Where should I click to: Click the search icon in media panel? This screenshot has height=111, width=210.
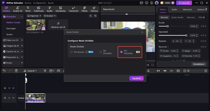tap(91, 16)
